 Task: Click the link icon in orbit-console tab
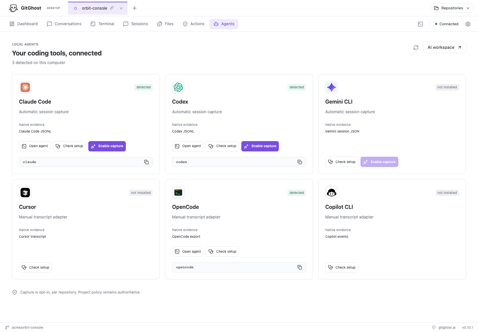[112, 8]
